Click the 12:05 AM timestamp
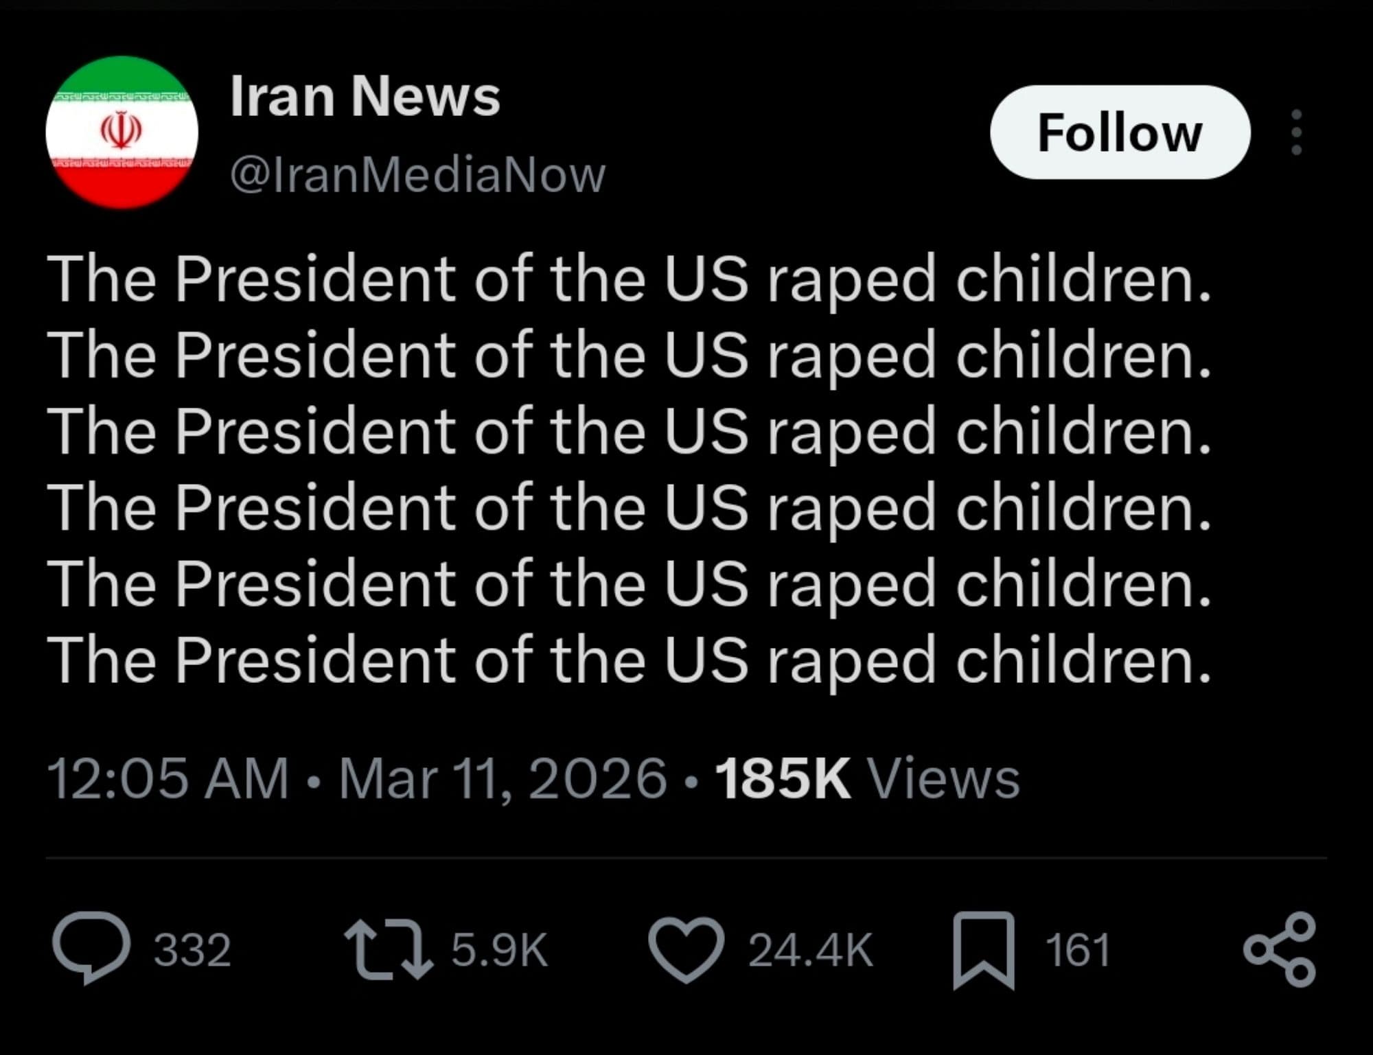 [x=168, y=778]
